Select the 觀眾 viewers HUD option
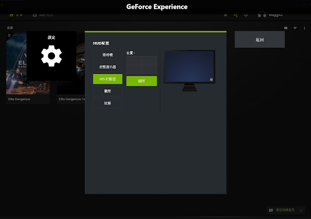The image size is (311, 219). 108,91
